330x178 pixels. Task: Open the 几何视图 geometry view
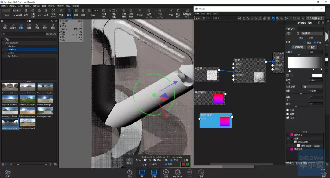[x=178, y=13]
